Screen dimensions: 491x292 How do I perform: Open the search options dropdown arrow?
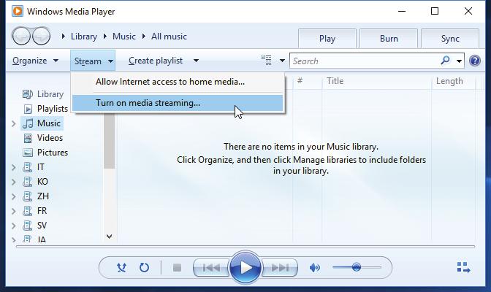pos(459,61)
